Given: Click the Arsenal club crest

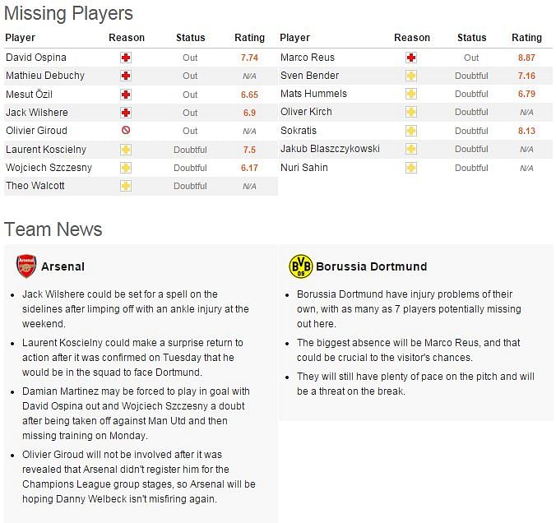Looking at the screenshot, I should tap(26, 266).
